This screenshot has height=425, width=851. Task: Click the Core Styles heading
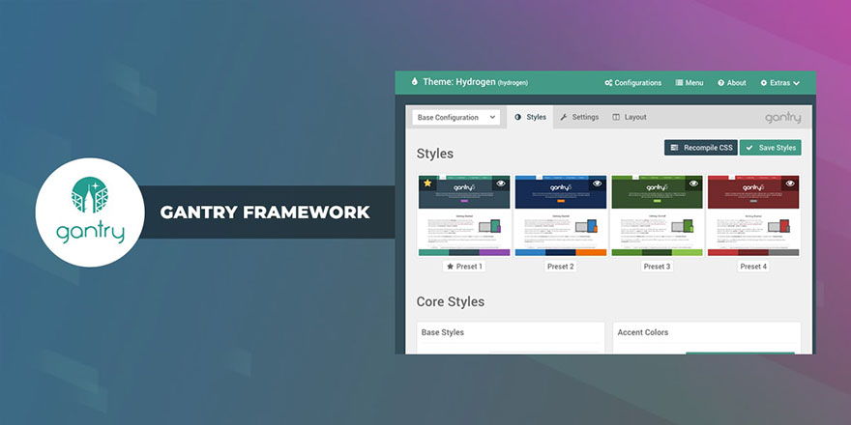coord(451,302)
